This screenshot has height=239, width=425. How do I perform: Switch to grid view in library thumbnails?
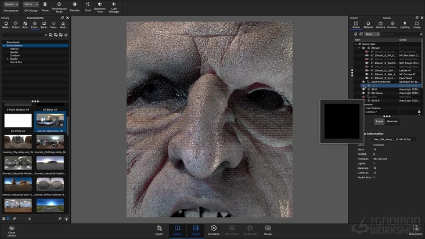point(8,219)
